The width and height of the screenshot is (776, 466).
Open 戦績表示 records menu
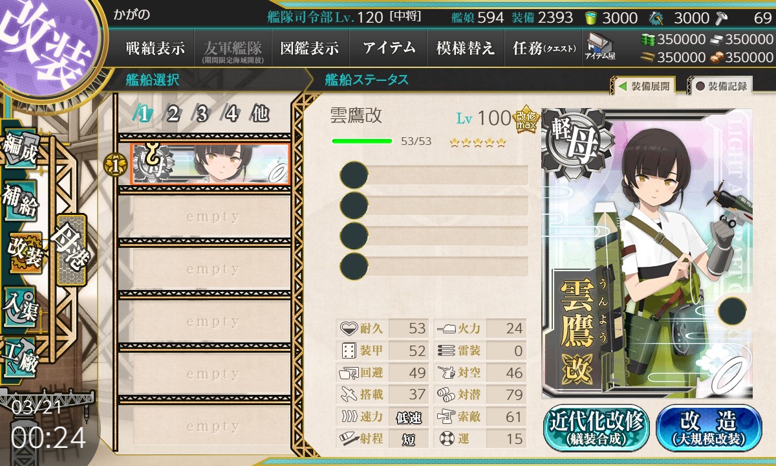(155, 48)
